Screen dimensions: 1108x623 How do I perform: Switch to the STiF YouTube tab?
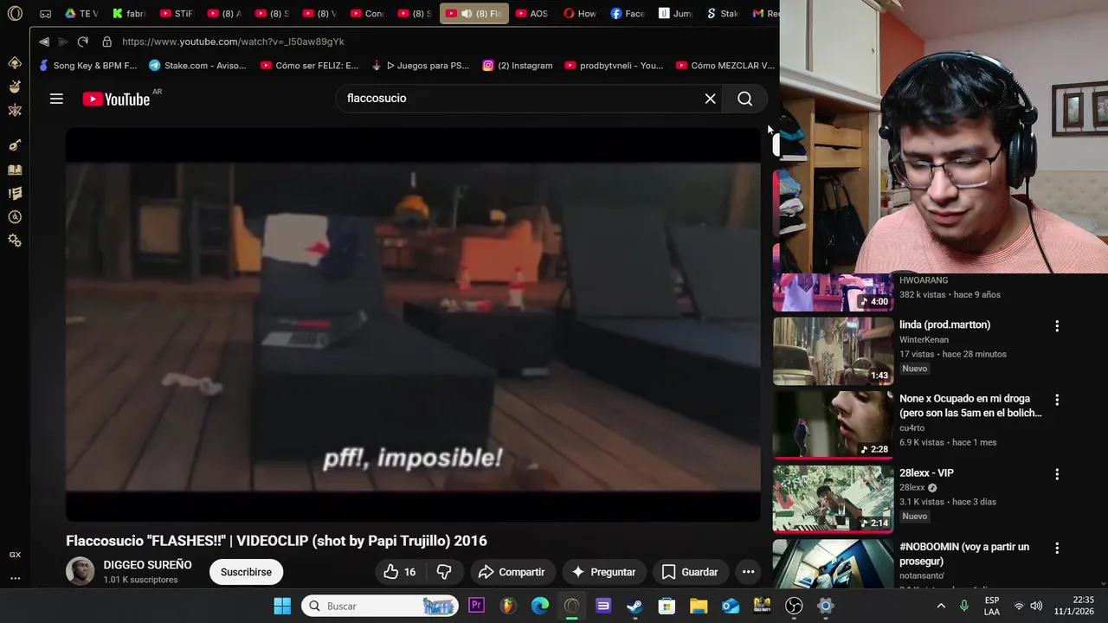click(177, 14)
